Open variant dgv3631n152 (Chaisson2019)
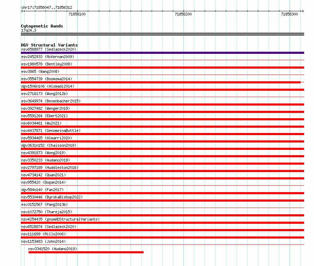Viewport: 314px width, 266px height. (49, 145)
